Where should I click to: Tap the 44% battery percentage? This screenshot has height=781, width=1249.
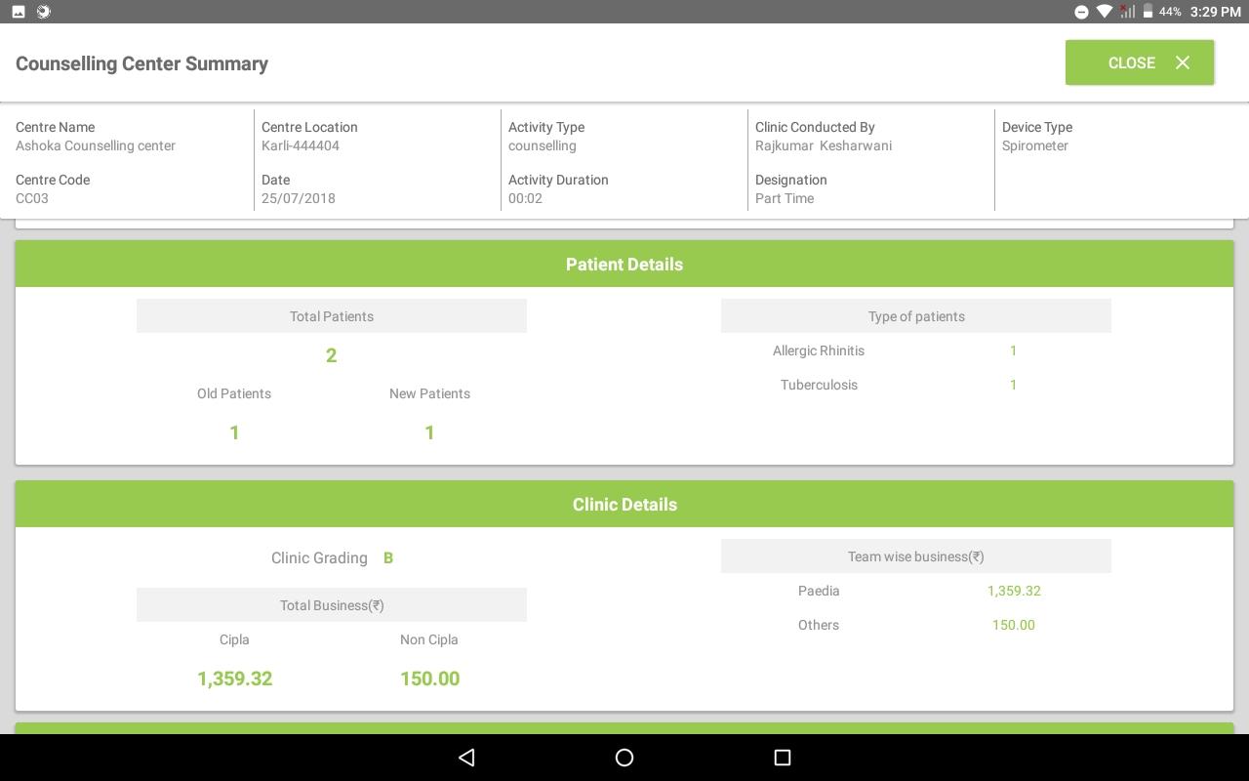(1170, 12)
